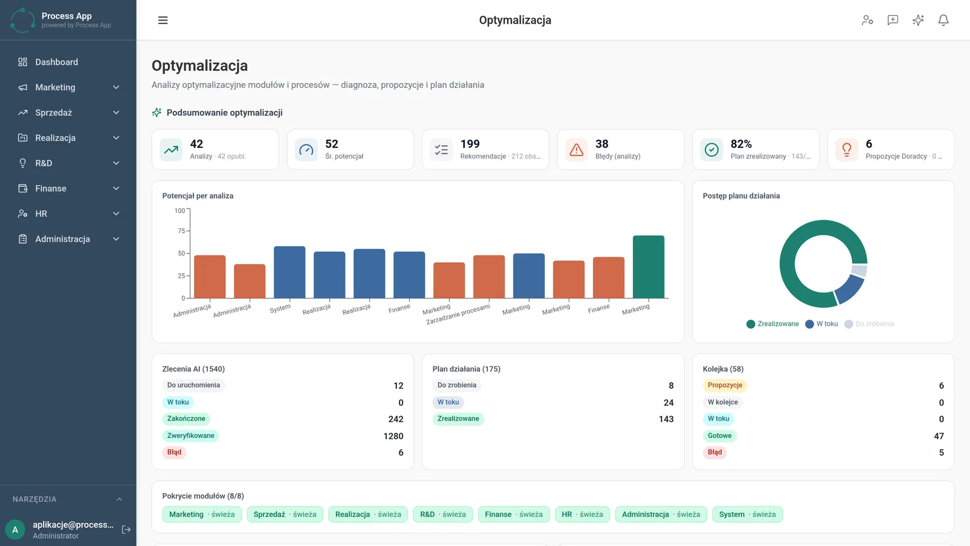Click the Plan zrealizowany checkmark icon

tap(712, 149)
